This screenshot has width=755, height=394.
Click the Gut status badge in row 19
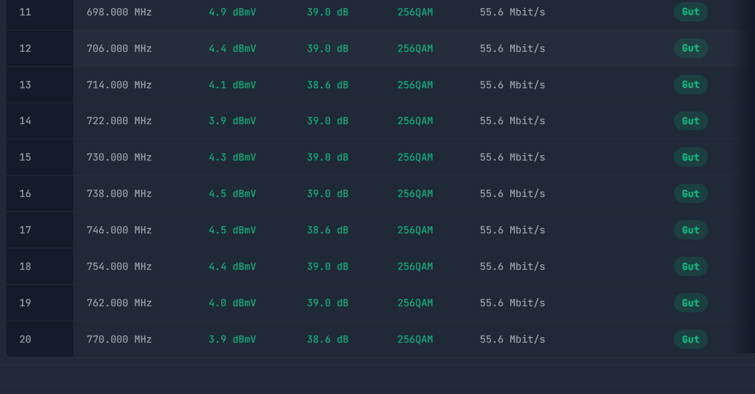690,303
